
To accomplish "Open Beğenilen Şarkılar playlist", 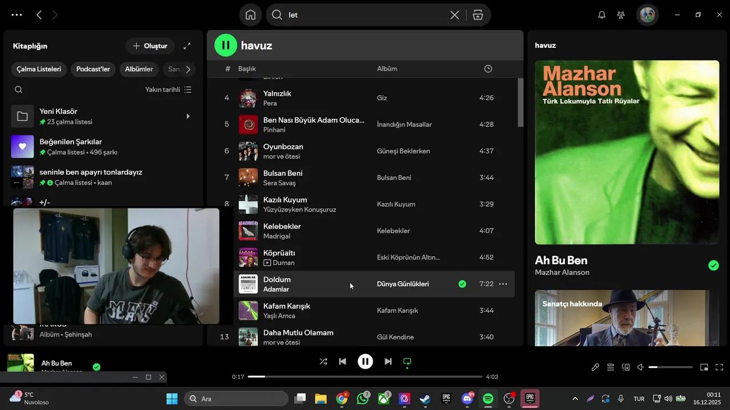I will pyautogui.click(x=103, y=147).
